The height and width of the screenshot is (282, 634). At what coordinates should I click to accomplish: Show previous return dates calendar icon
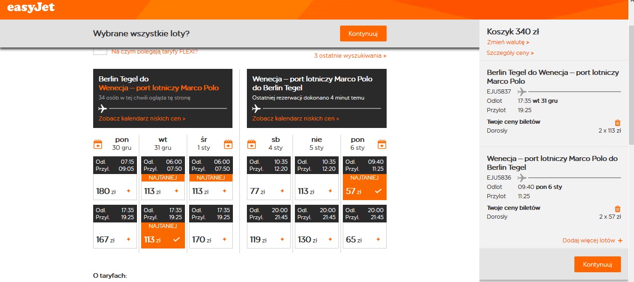pos(252,144)
